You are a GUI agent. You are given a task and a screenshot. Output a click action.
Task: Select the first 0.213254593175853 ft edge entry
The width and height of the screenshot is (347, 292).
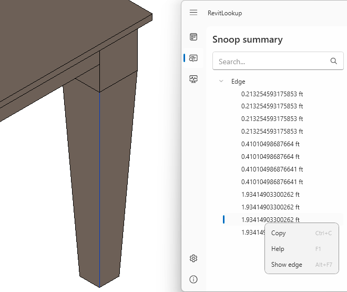(272, 94)
